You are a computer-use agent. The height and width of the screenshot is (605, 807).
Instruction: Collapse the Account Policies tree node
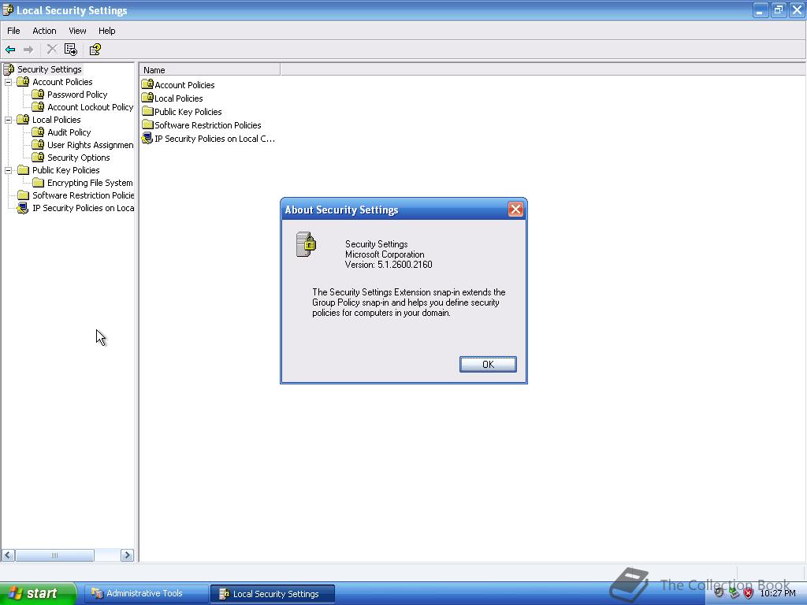[8, 82]
